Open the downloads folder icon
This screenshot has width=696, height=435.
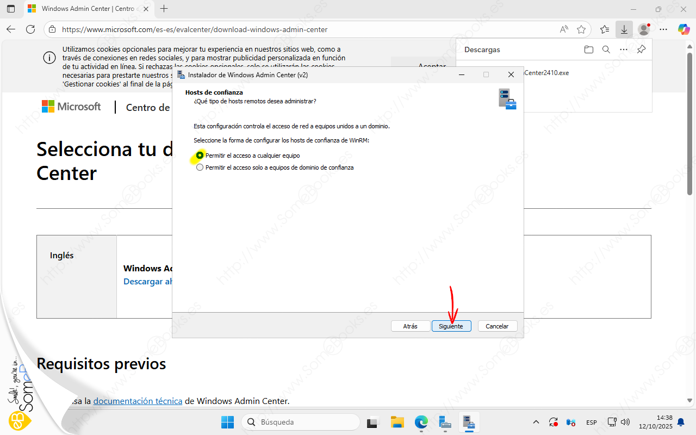[588, 49]
